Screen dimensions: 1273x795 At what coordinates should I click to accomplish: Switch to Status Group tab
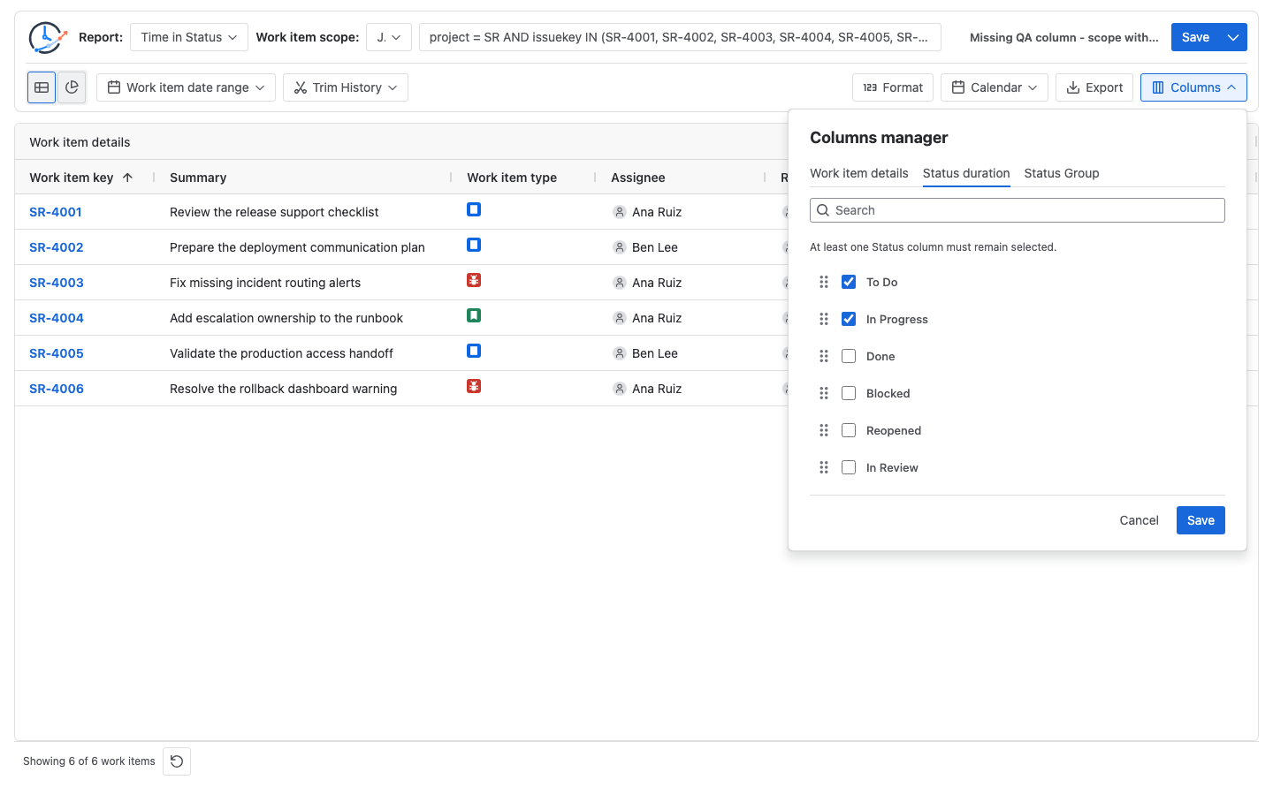[1062, 173]
